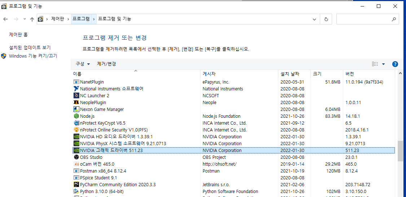Viewport: 406px width, 197px height.
Task: Click the refresh address bar button
Action: point(326,19)
